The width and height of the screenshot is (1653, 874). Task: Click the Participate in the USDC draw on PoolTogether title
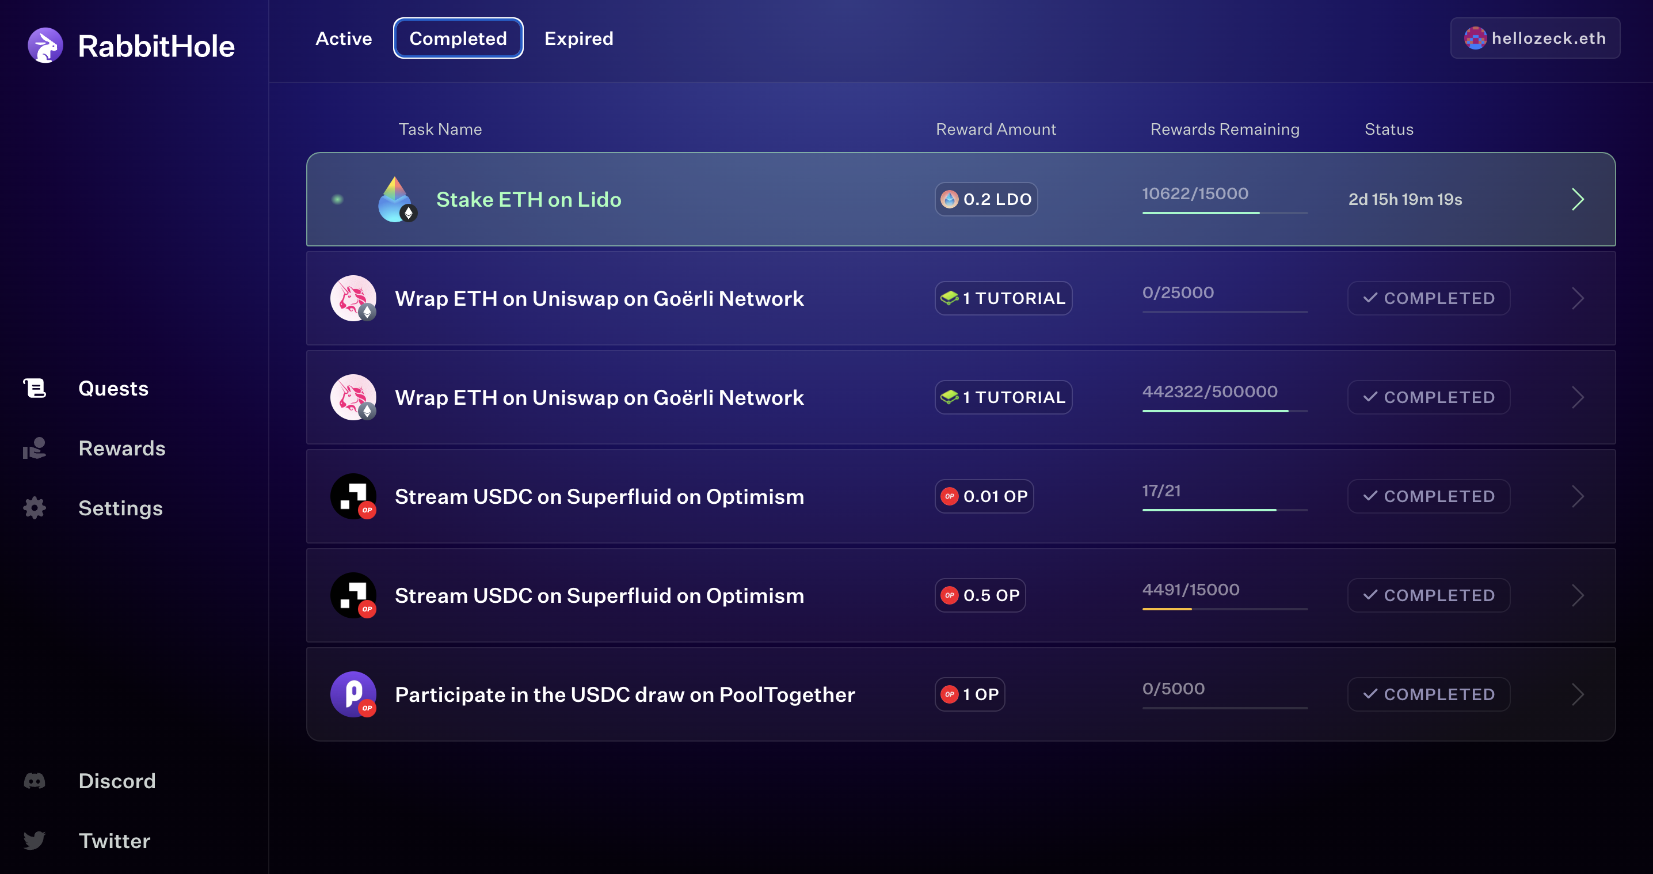(625, 694)
